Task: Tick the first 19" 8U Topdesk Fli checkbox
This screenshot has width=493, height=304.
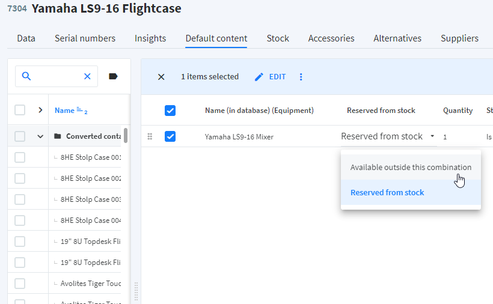Action: [20, 242]
